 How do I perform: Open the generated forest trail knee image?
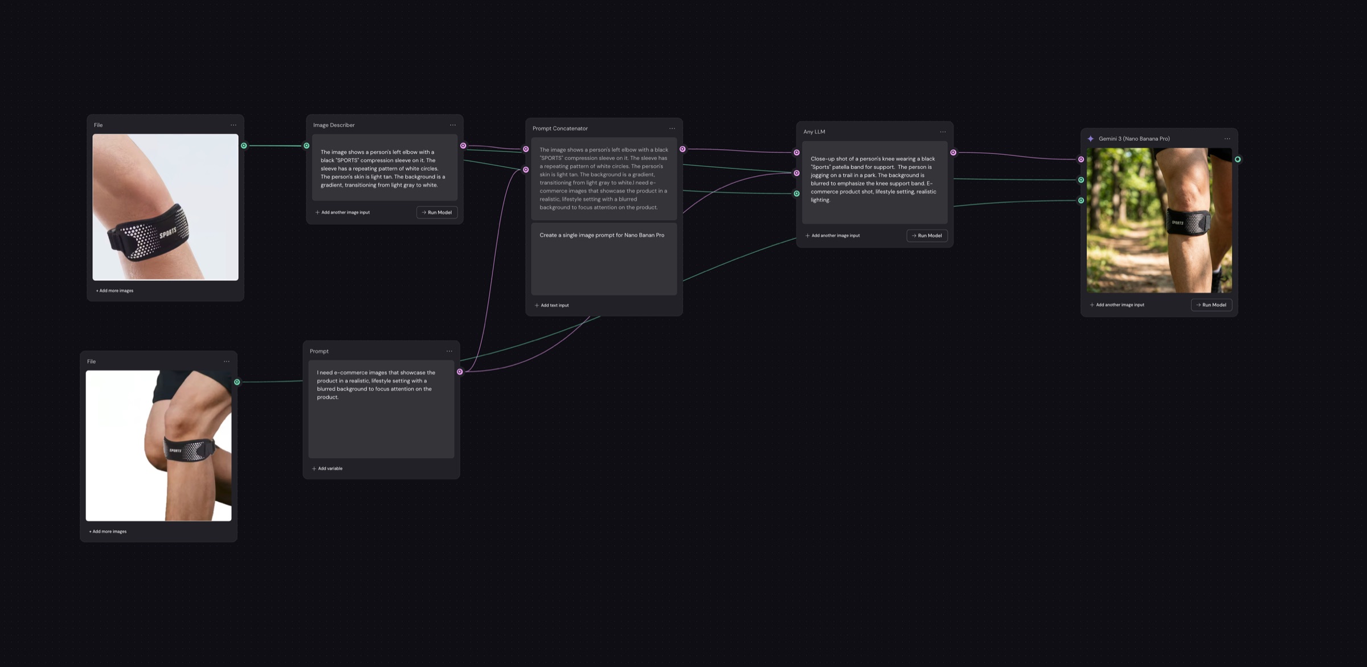click(x=1159, y=220)
